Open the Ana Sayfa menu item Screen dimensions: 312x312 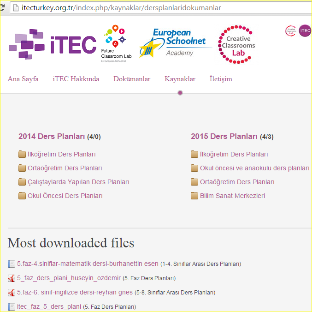coord(23,79)
